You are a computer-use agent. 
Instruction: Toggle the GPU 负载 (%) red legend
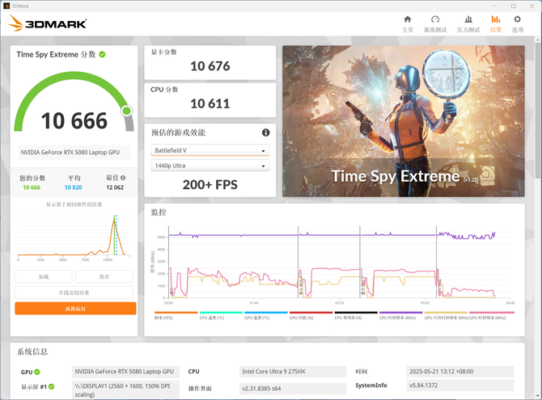(311, 315)
